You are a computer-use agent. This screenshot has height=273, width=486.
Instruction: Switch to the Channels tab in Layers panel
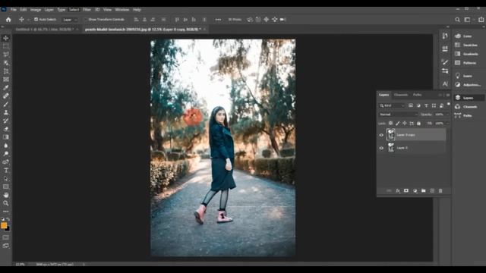pyautogui.click(x=401, y=95)
